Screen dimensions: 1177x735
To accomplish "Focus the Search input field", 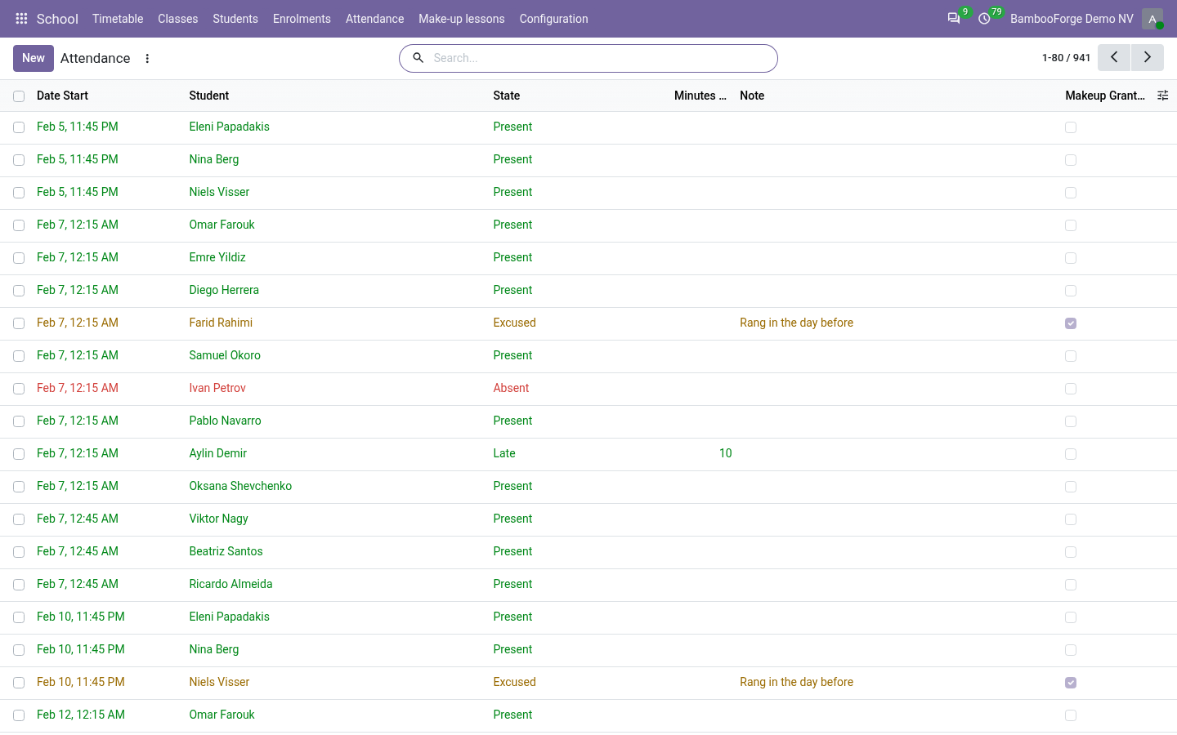I will click(x=601, y=58).
